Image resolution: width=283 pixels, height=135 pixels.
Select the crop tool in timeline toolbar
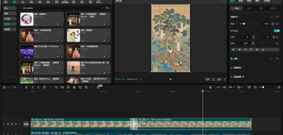86,87
